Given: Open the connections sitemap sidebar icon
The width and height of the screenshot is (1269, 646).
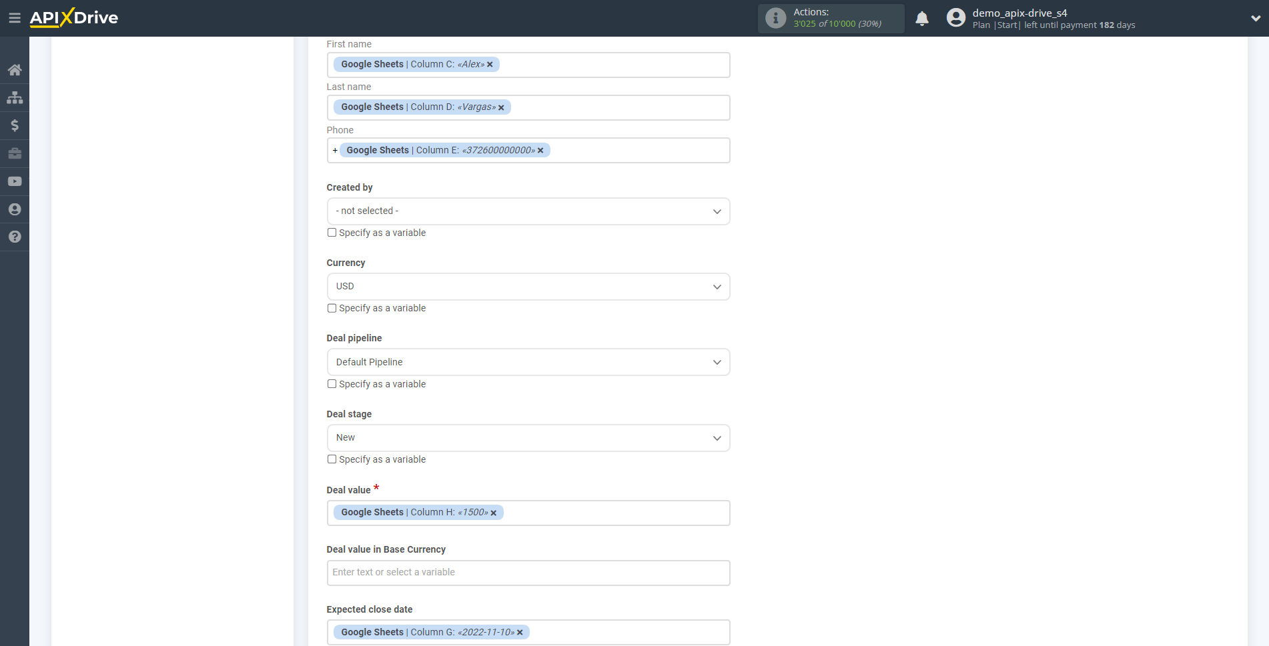Looking at the screenshot, I should tap(15, 98).
